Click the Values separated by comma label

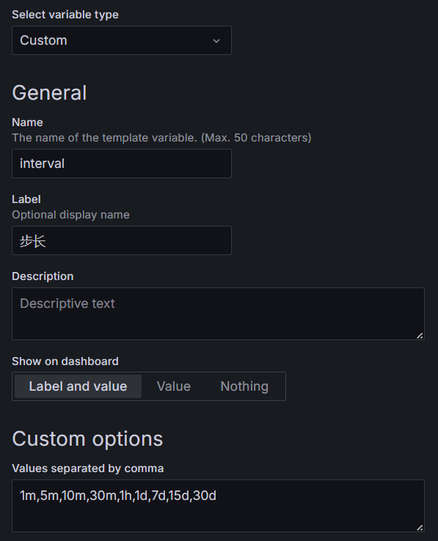click(x=88, y=468)
